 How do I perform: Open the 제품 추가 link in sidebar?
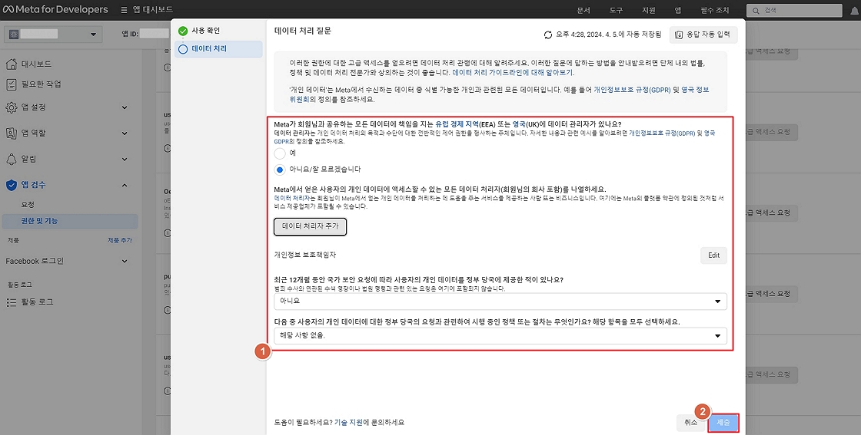(120, 240)
